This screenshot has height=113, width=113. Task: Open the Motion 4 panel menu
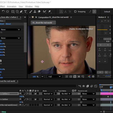(x=108, y=17)
